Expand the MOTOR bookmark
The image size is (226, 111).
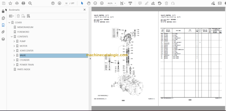tap(14, 46)
